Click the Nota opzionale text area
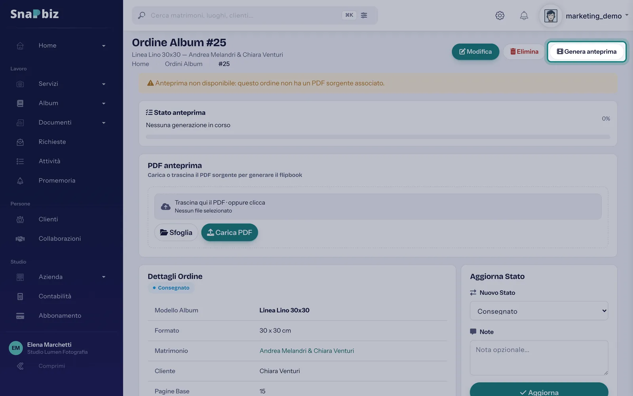This screenshot has height=396, width=633. (x=539, y=358)
